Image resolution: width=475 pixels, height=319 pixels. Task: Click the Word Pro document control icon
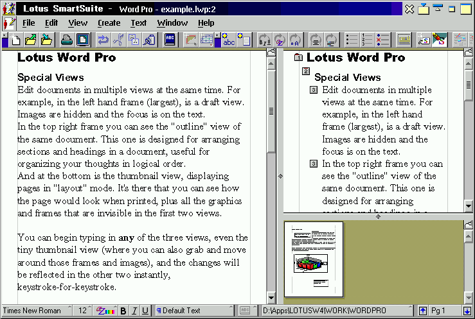pyautogui.click(x=10, y=23)
